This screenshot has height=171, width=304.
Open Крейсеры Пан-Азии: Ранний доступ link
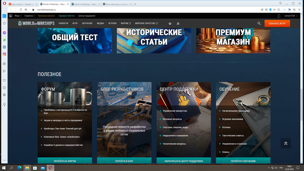tap(62, 128)
